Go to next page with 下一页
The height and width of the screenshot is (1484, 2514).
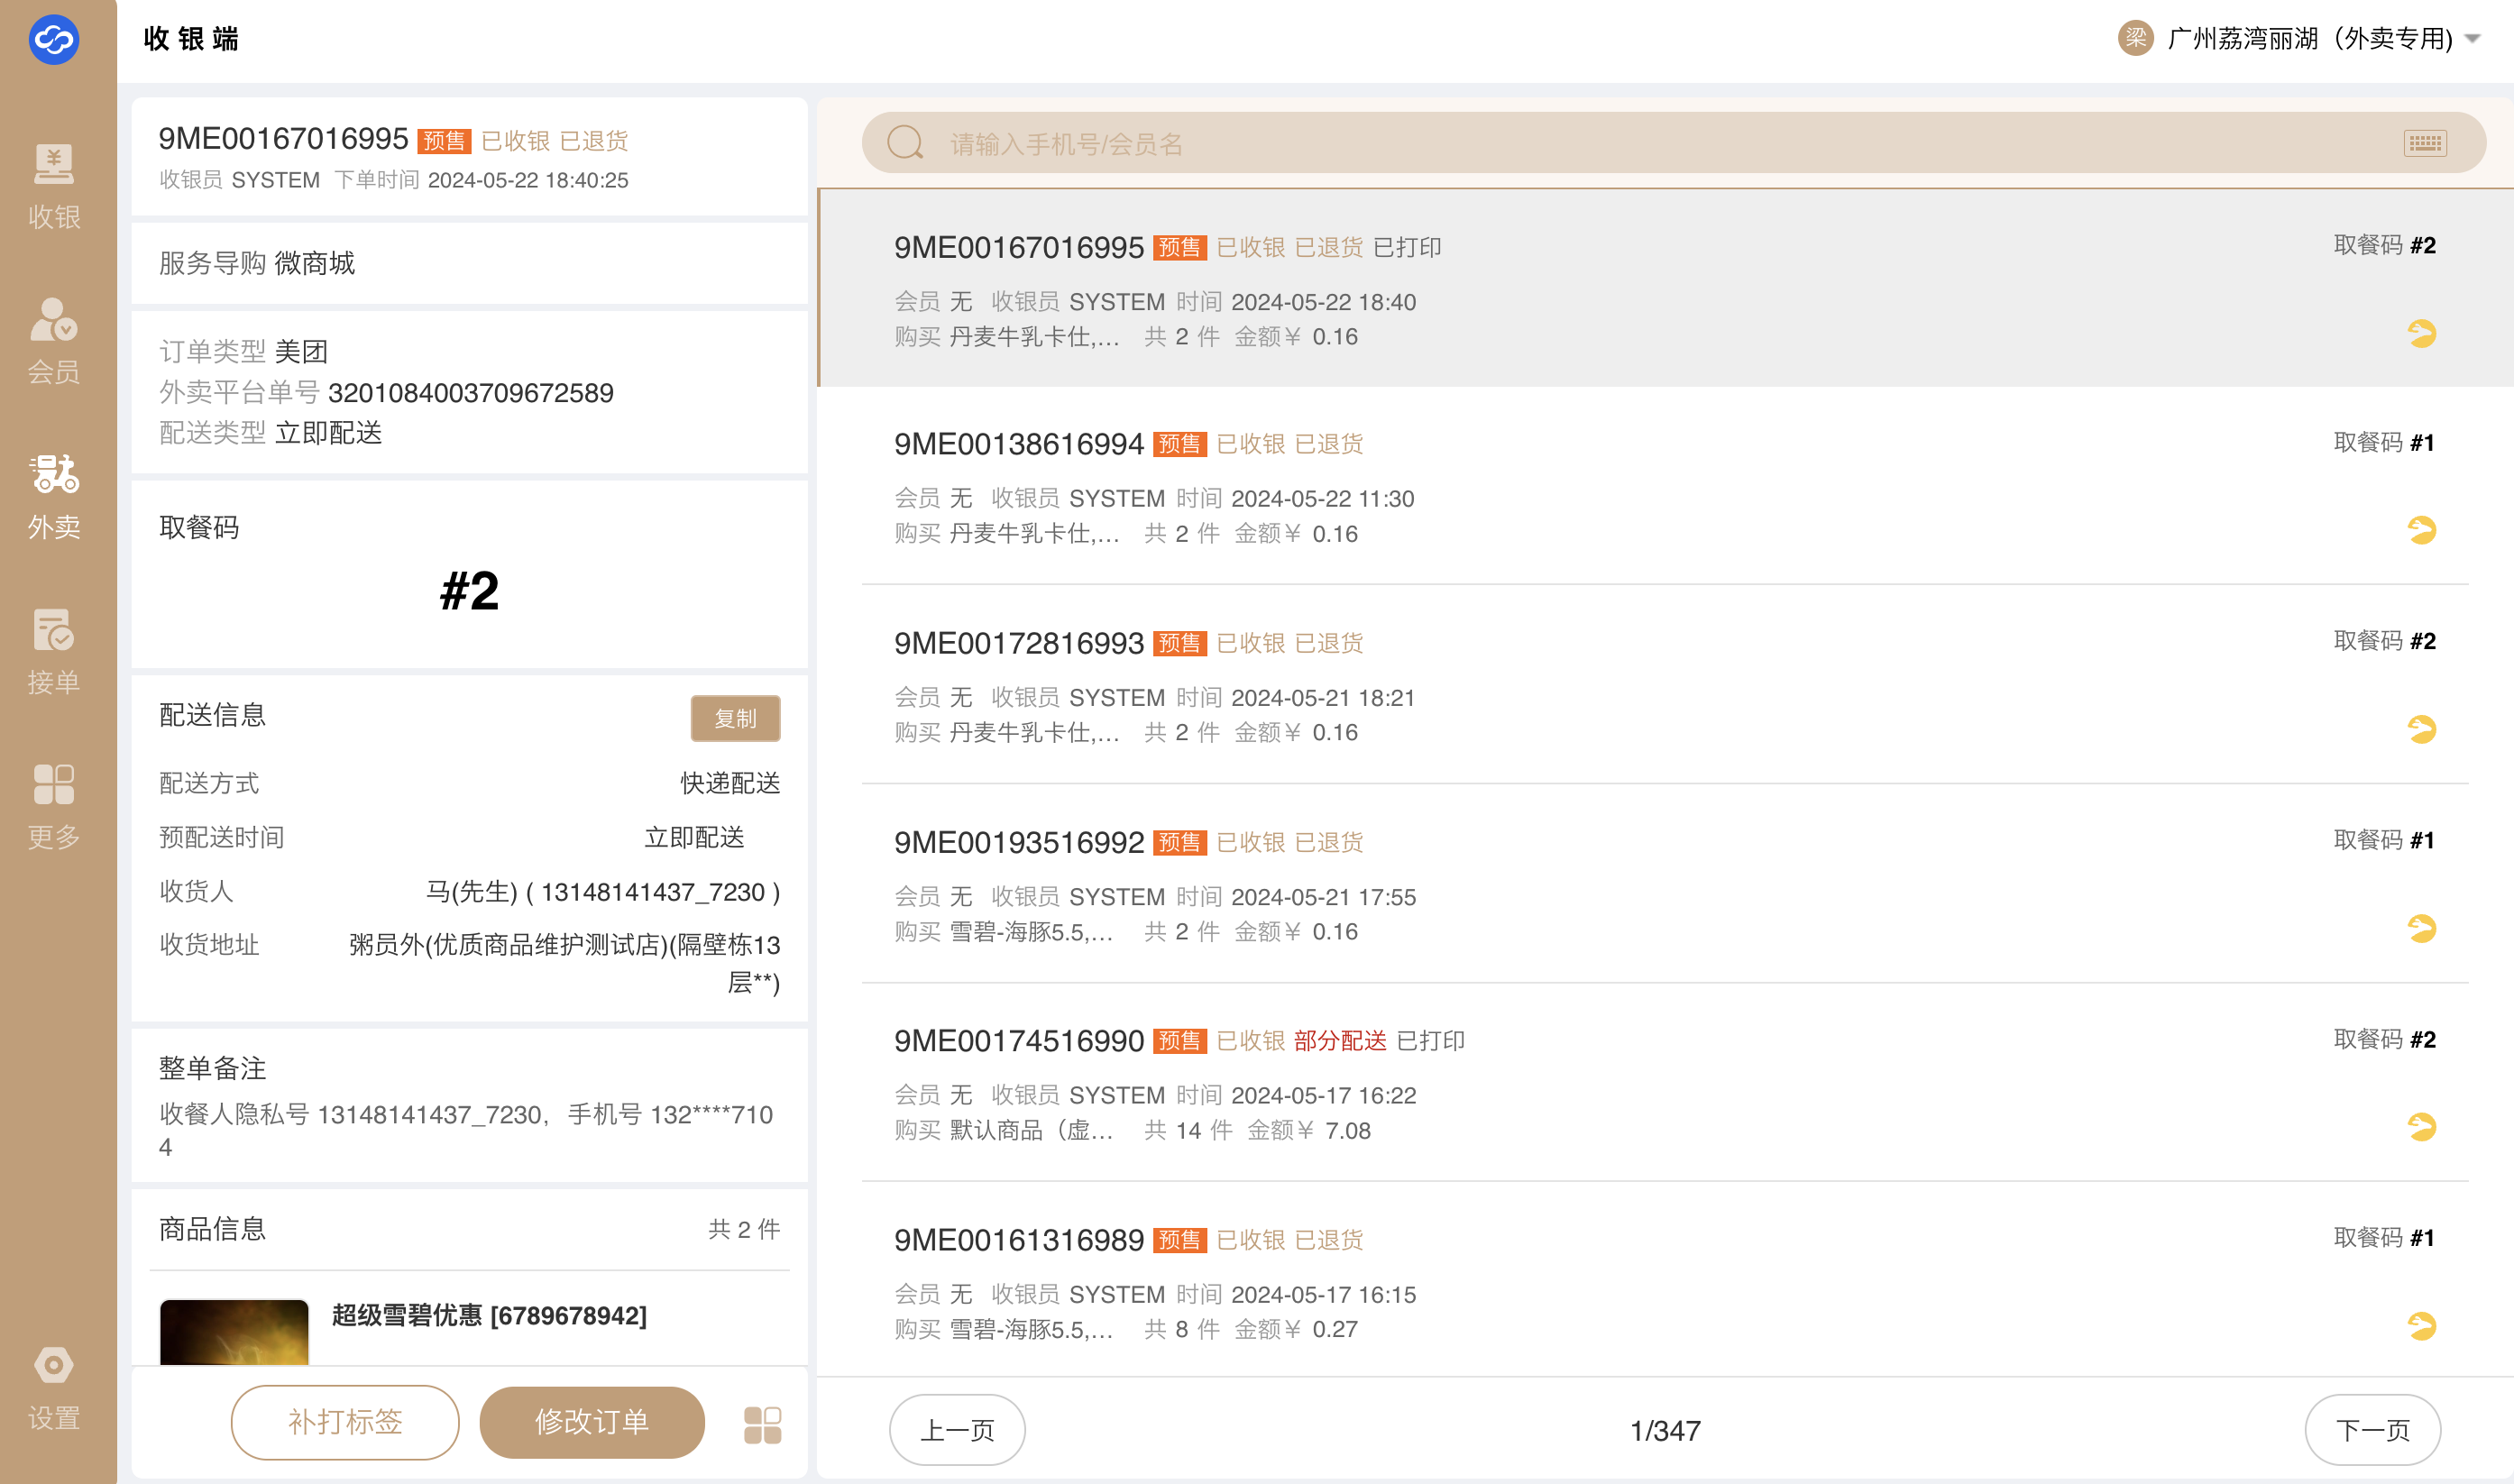[x=2372, y=1430]
